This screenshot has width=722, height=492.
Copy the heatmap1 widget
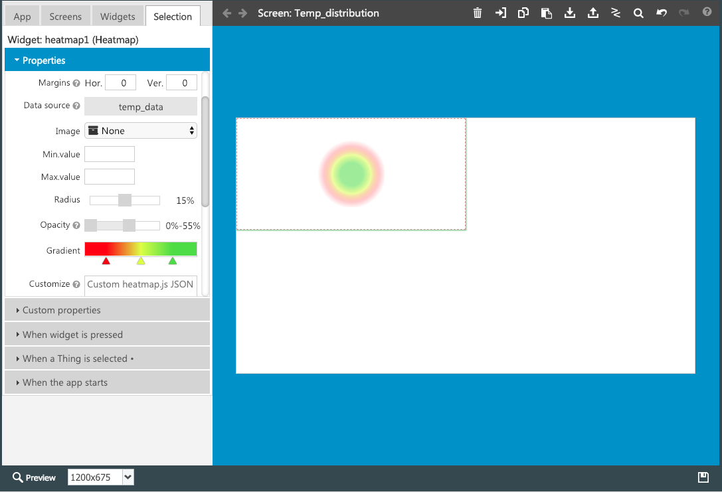click(523, 12)
